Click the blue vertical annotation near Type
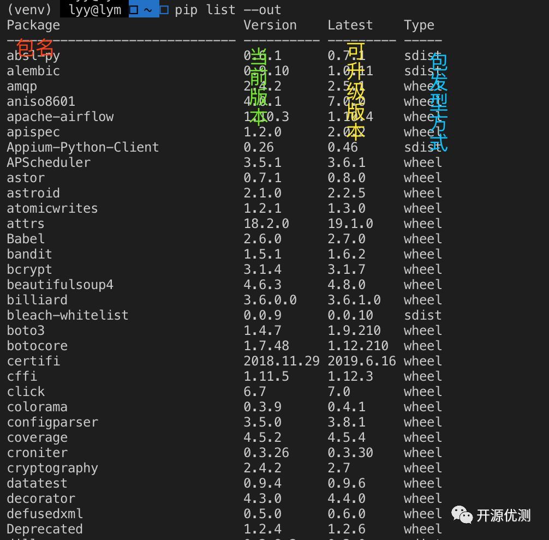The width and height of the screenshot is (549, 540). pyautogui.click(x=439, y=102)
